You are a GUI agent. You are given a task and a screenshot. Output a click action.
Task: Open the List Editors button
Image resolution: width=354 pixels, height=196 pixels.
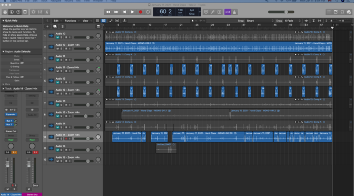click(329, 12)
